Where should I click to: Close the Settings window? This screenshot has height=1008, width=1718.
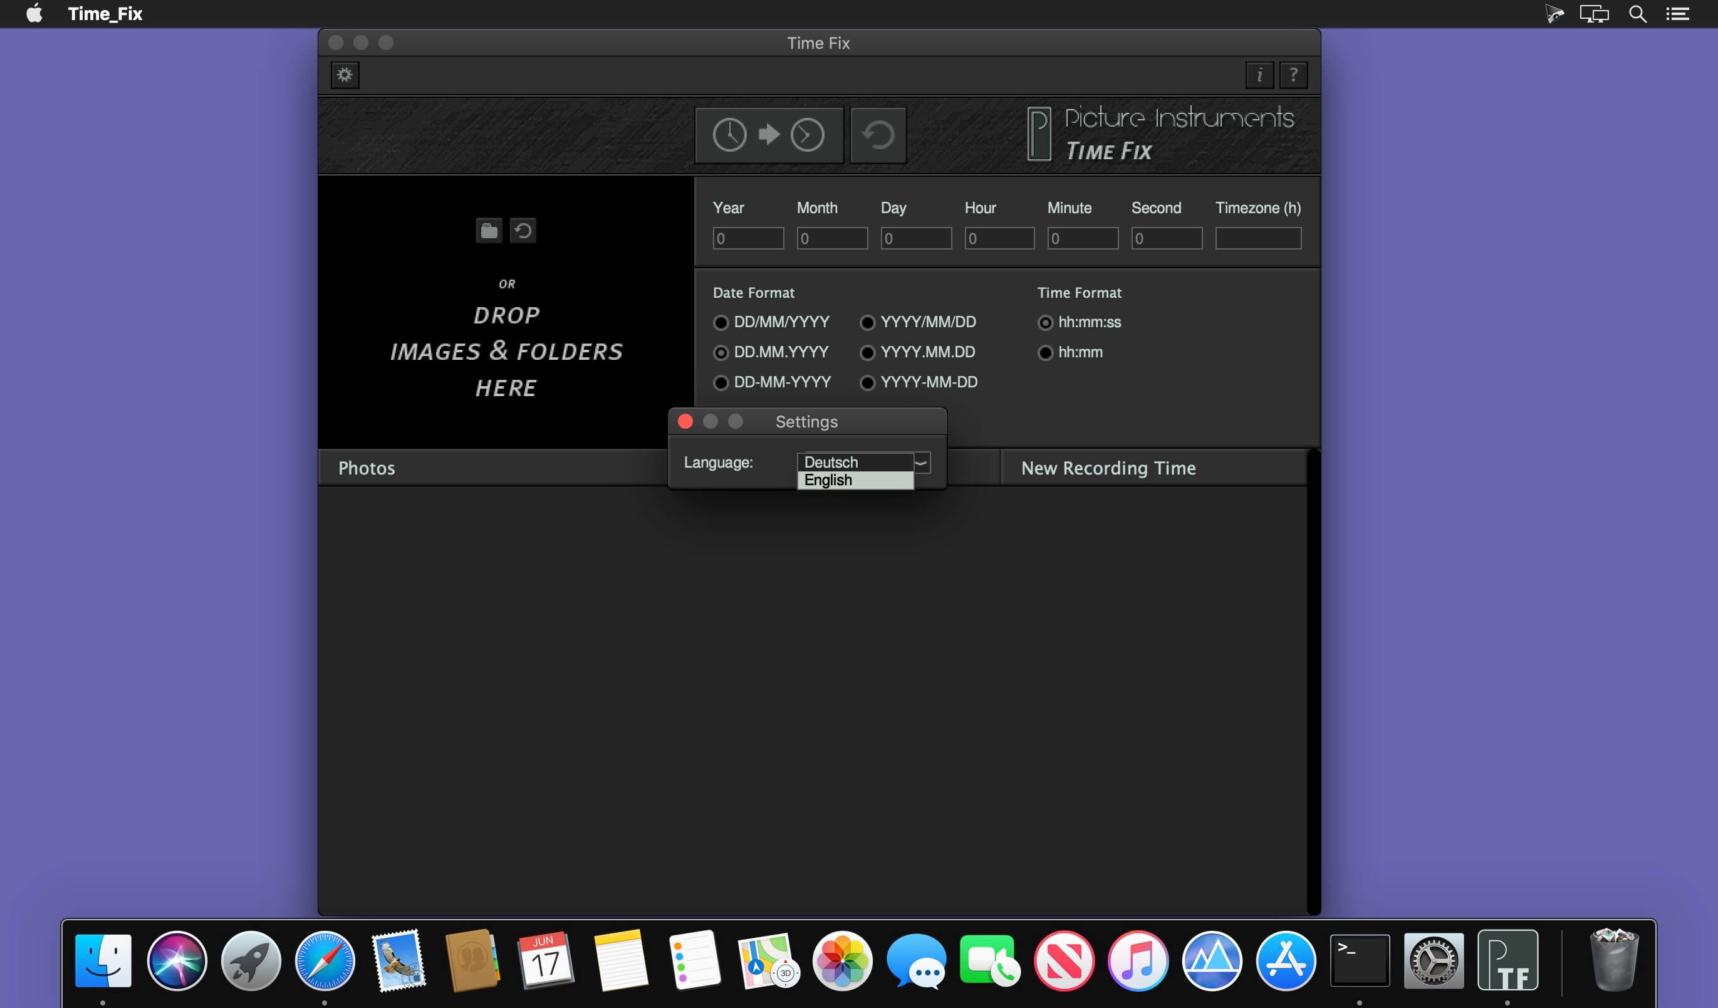pyautogui.click(x=685, y=421)
